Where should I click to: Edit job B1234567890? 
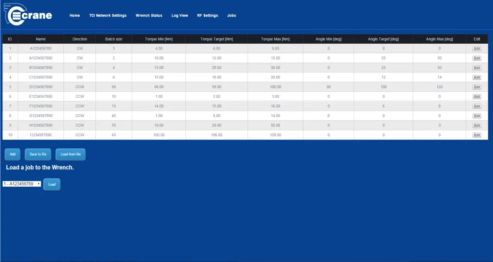(x=477, y=68)
